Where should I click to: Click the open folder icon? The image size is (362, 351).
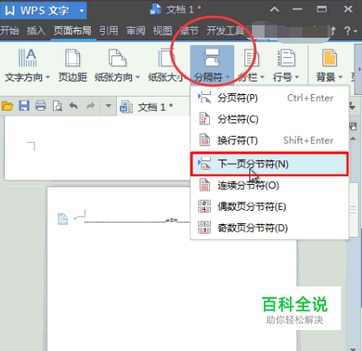pos(8,106)
